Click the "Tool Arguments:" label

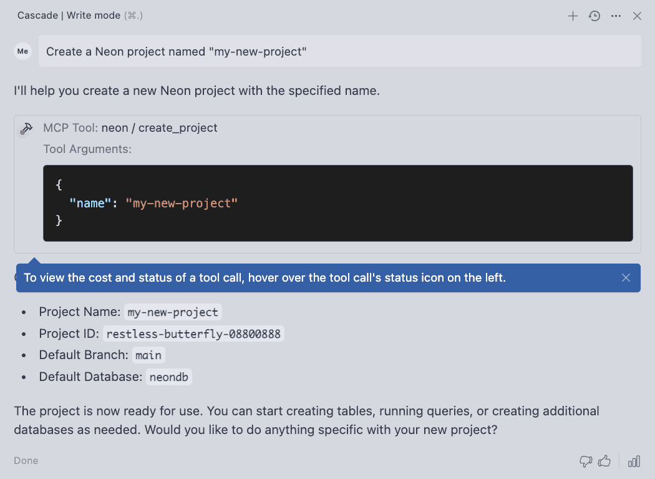pyautogui.click(x=87, y=149)
